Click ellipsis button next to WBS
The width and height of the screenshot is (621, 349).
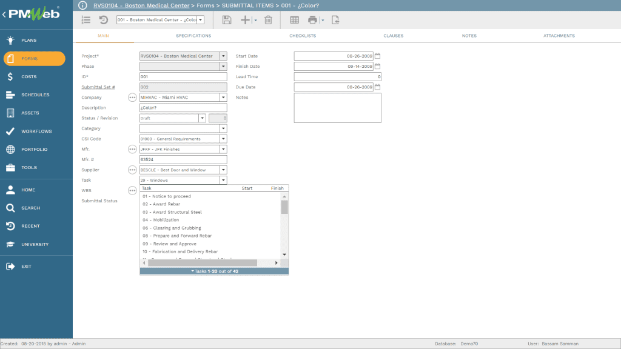[132, 190]
